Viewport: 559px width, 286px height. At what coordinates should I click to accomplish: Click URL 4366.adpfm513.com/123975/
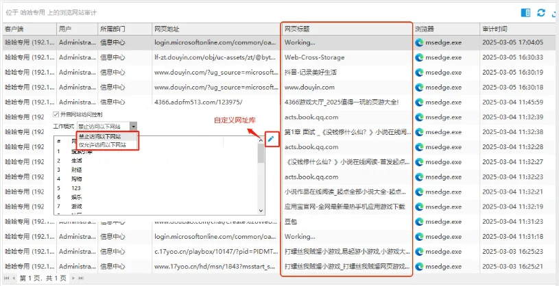[198, 102]
